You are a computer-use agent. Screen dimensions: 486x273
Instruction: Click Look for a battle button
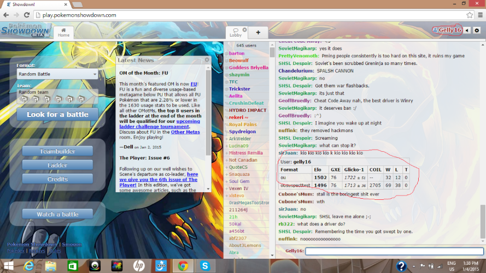pos(57,115)
